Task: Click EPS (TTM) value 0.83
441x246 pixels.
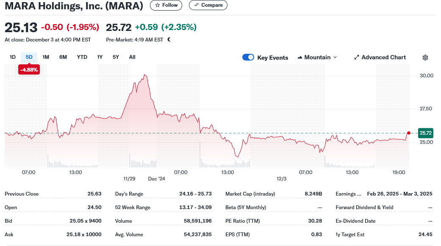Action: tap(317, 234)
